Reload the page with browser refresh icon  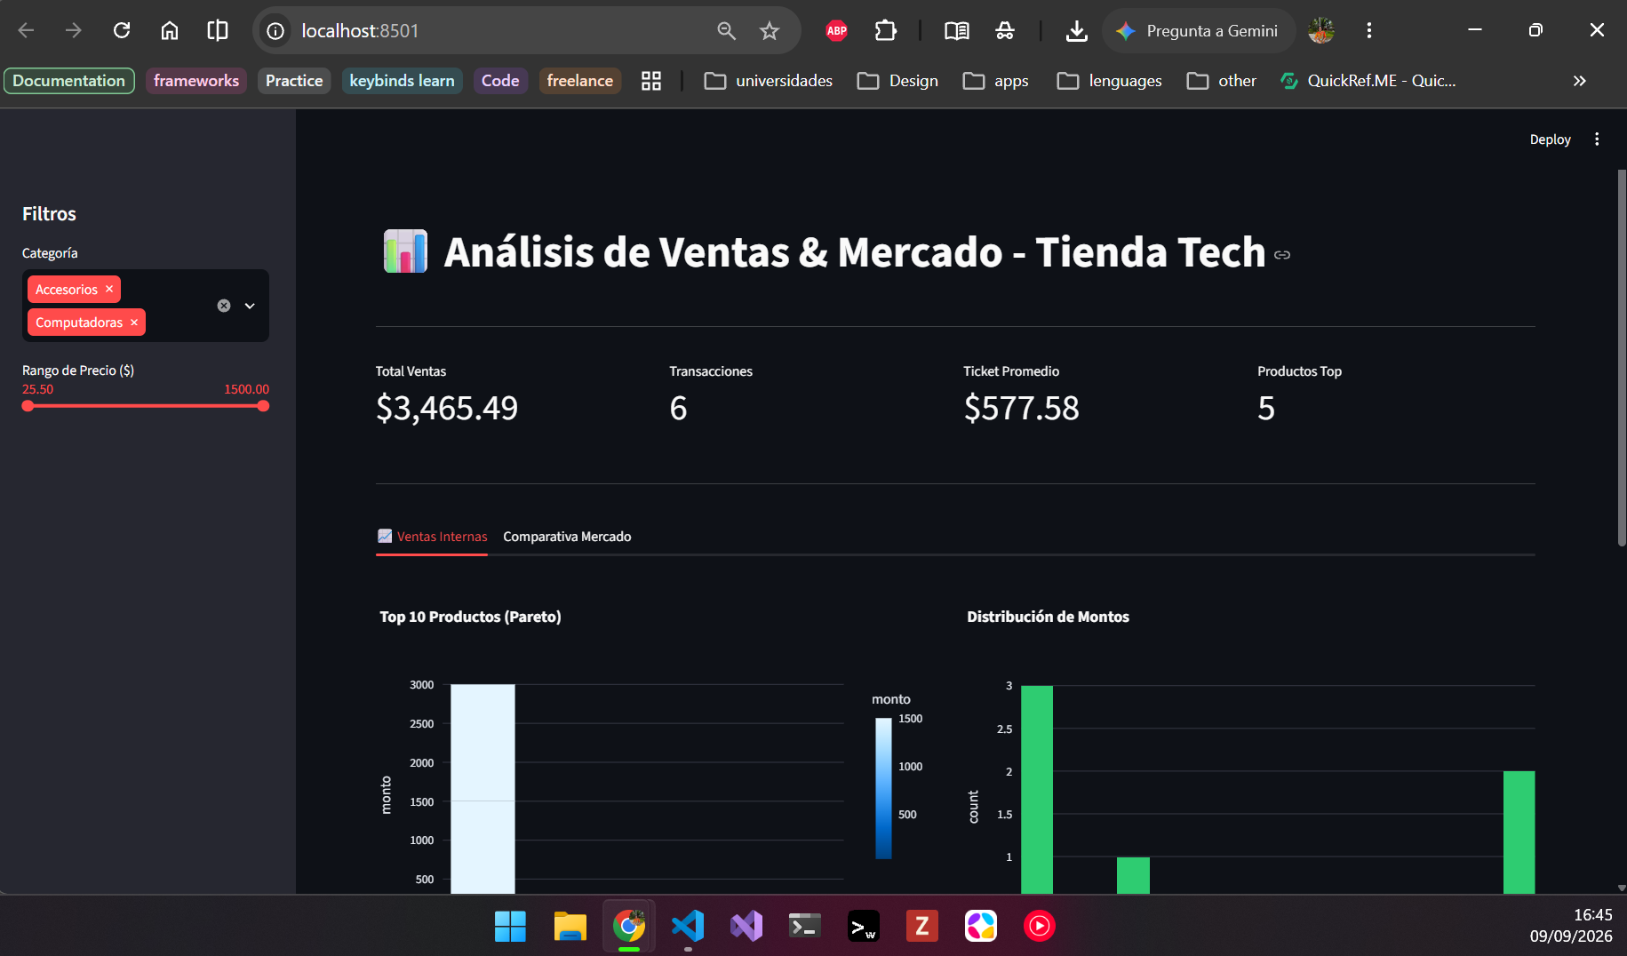point(122,30)
